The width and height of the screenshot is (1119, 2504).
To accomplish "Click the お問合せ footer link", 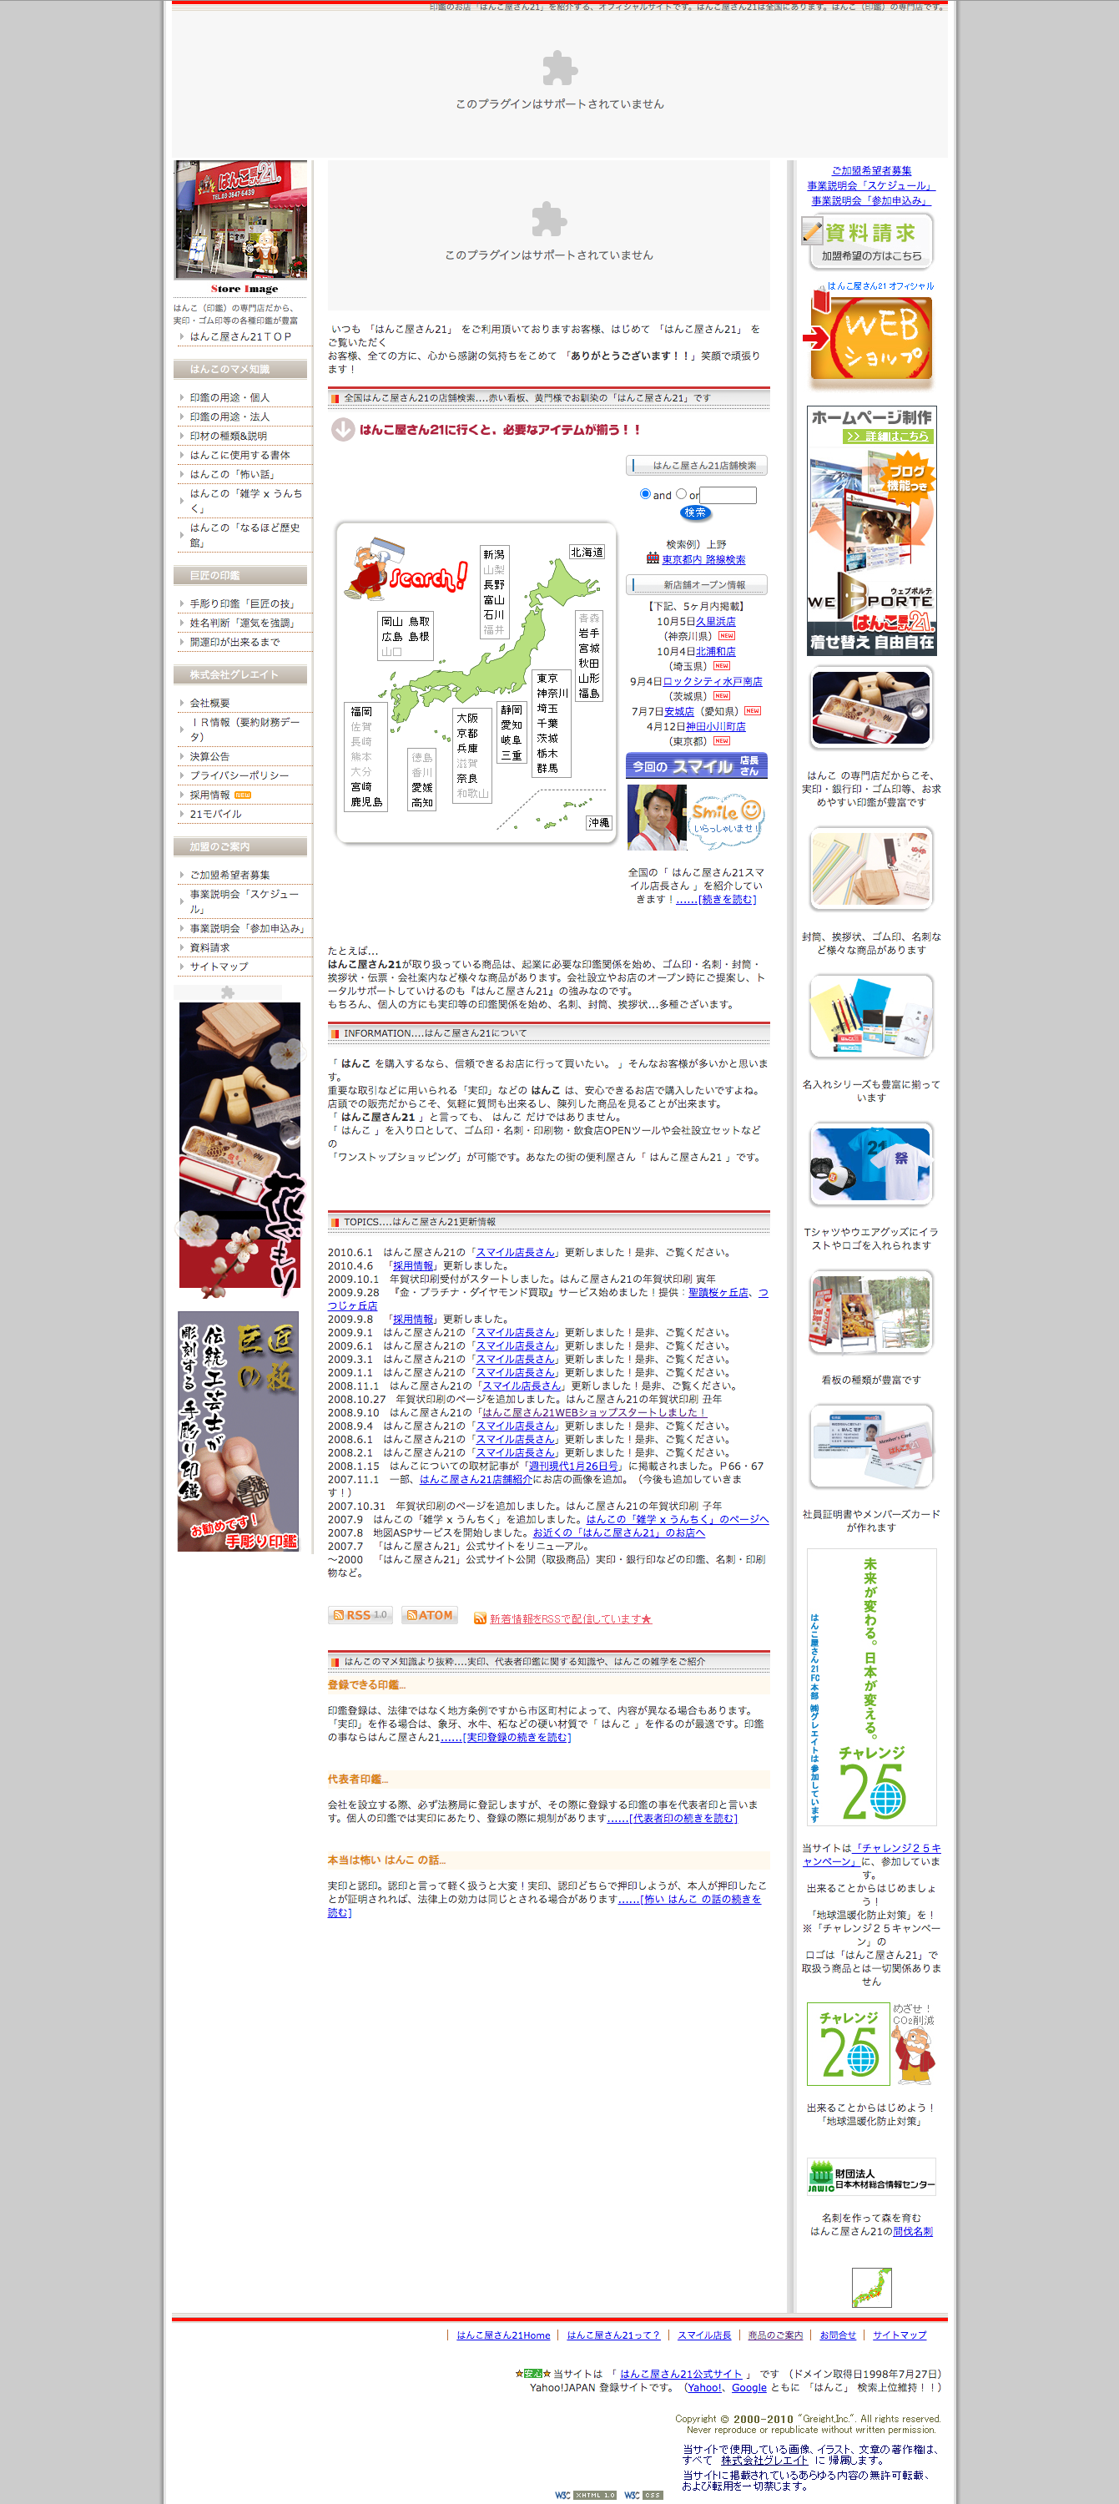I will point(837,2335).
